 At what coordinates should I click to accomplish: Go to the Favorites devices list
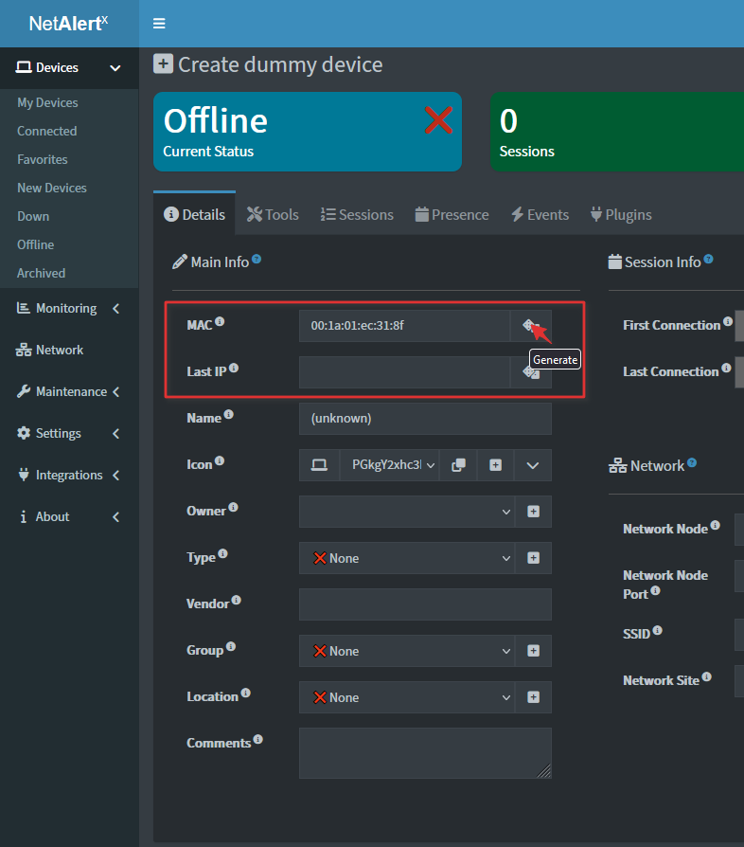coord(42,159)
